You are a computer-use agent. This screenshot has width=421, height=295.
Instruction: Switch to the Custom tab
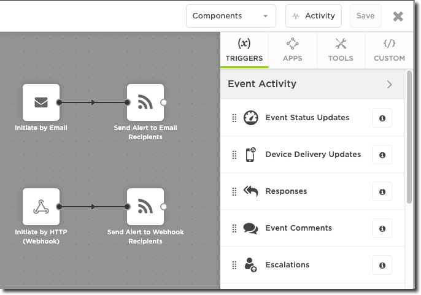click(x=389, y=50)
